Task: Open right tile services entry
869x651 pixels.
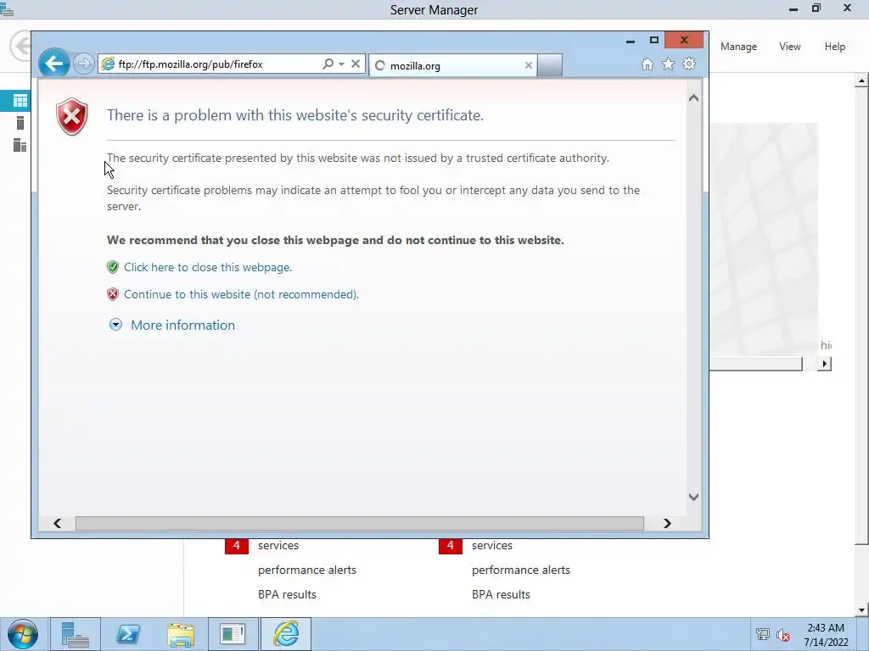Action: pos(492,545)
